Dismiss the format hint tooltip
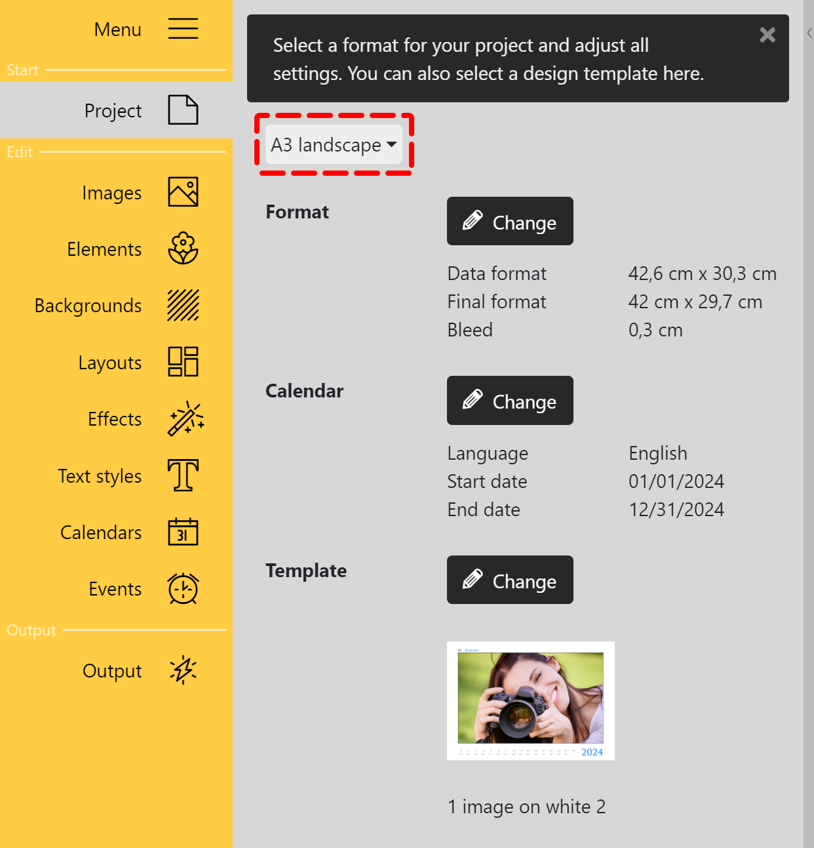Screen dimensions: 814x848 (767, 35)
